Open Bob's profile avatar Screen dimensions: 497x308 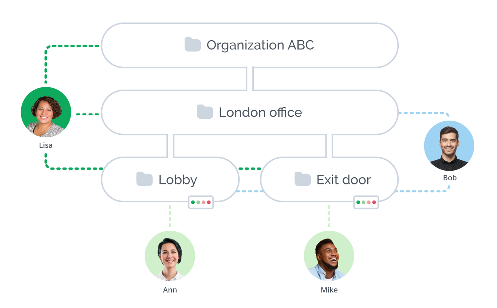tap(449, 146)
